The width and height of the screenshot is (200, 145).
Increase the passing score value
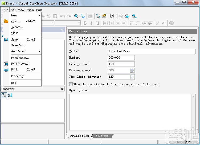coord(132,69)
